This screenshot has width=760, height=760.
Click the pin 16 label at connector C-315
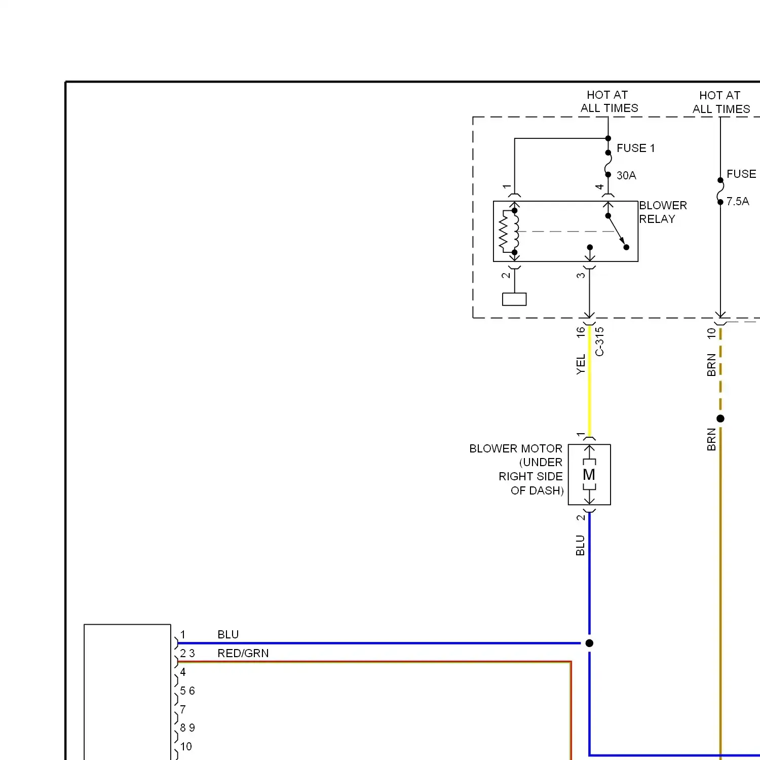pyautogui.click(x=581, y=332)
